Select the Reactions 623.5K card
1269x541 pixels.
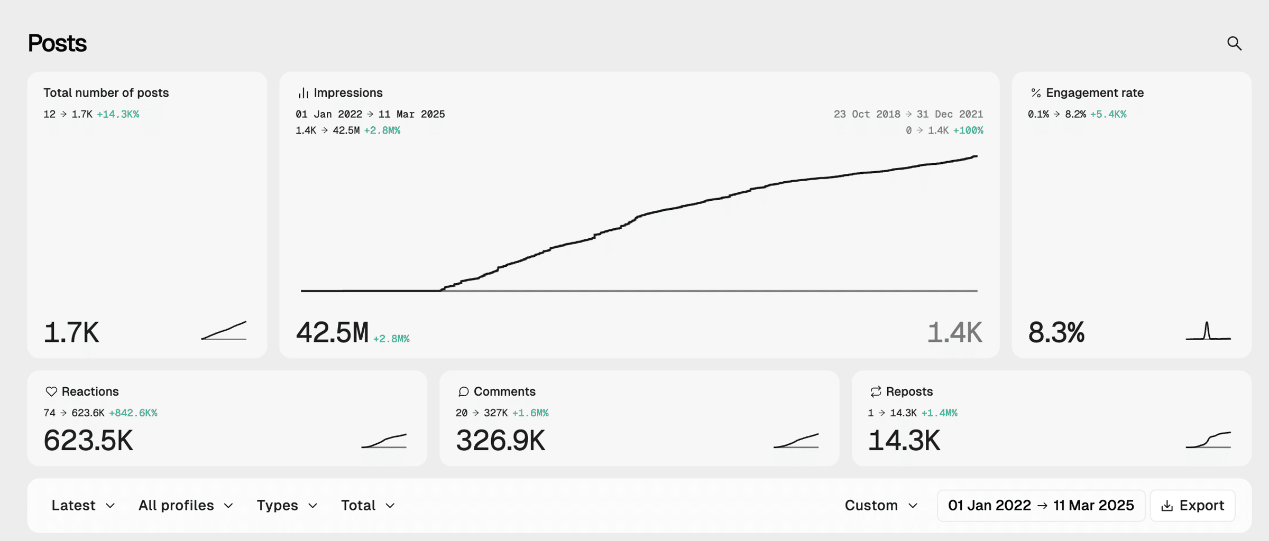[227, 418]
